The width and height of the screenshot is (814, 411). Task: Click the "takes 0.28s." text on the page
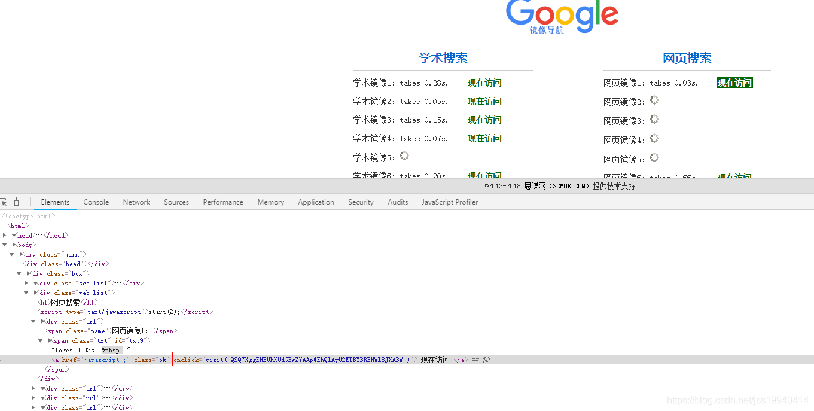(424, 83)
